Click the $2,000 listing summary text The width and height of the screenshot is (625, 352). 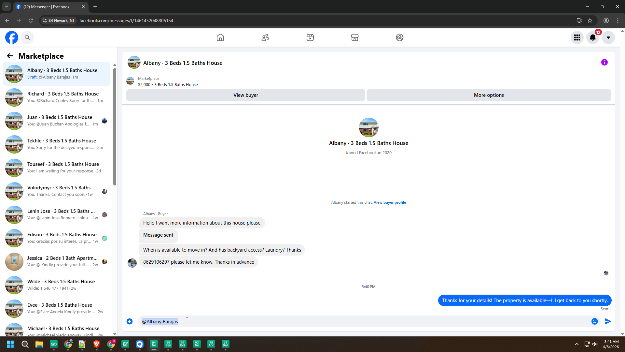coord(168,85)
